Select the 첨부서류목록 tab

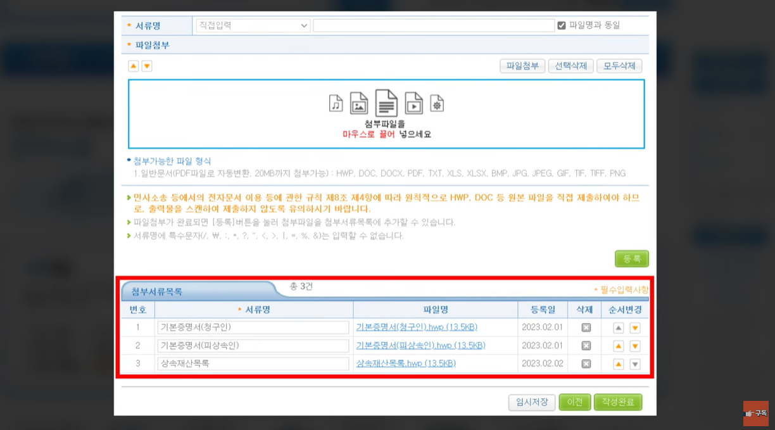(x=157, y=292)
